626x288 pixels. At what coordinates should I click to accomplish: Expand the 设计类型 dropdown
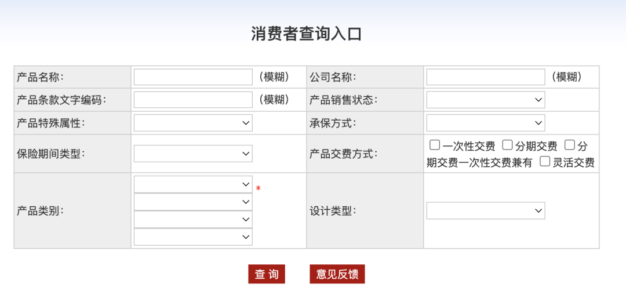click(x=486, y=210)
